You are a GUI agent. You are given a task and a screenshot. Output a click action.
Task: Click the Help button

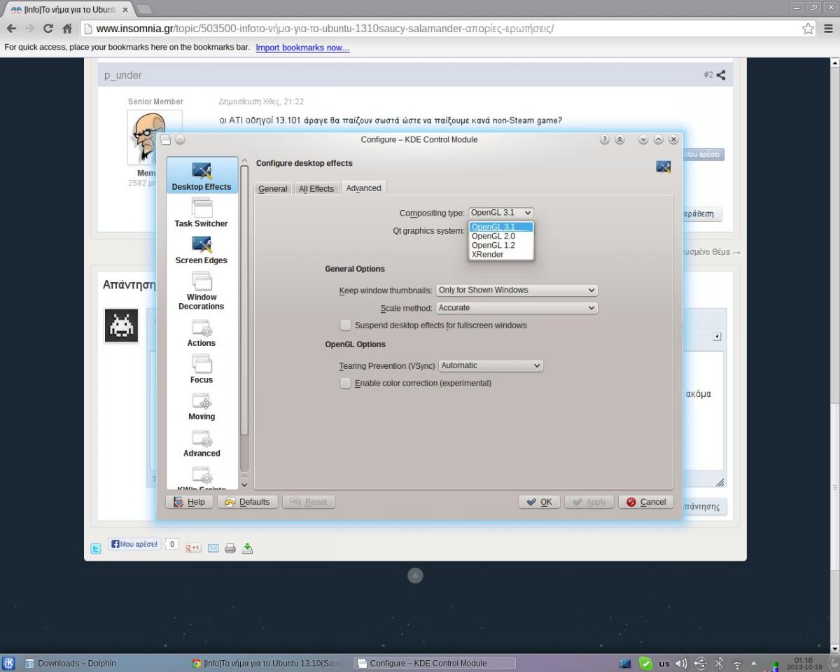coord(190,502)
